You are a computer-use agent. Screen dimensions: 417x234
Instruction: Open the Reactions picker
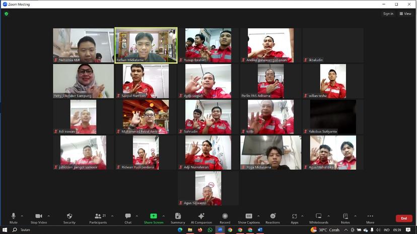pyautogui.click(x=272, y=218)
